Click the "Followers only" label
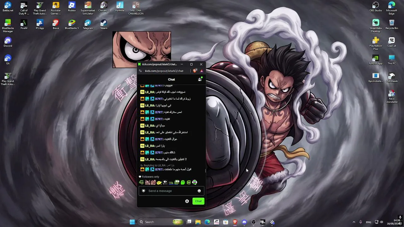The width and height of the screenshot is (404, 227). (151, 177)
